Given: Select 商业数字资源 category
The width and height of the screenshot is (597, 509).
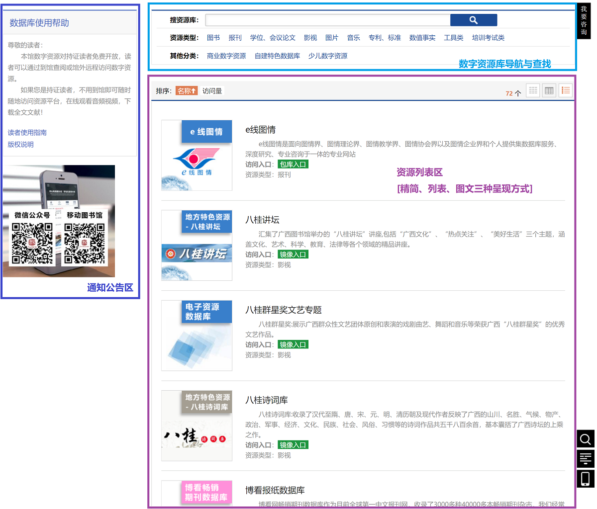Looking at the screenshot, I should (x=226, y=56).
